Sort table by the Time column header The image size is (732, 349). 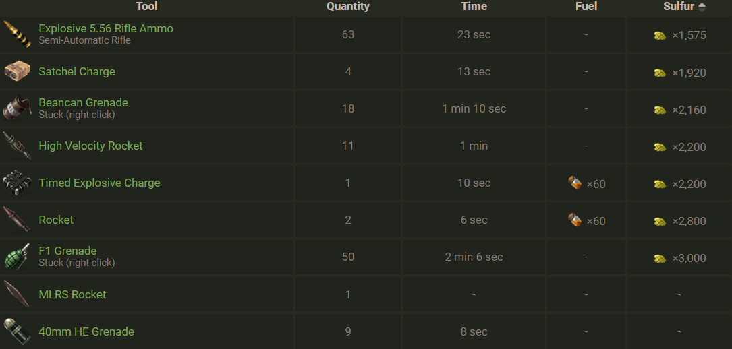pos(474,7)
